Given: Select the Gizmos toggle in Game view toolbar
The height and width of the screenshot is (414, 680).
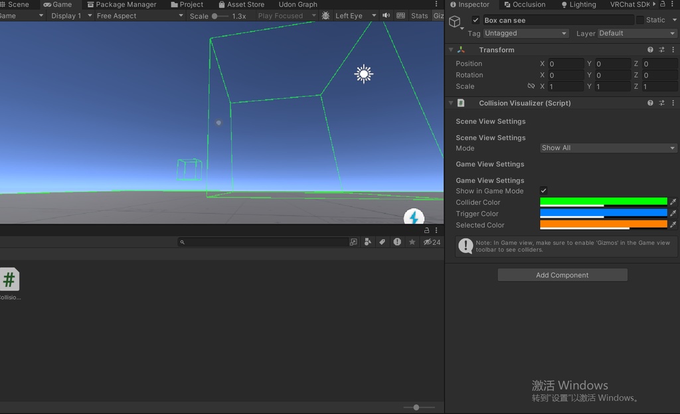Looking at the screenshot, I should pos(439,15).
